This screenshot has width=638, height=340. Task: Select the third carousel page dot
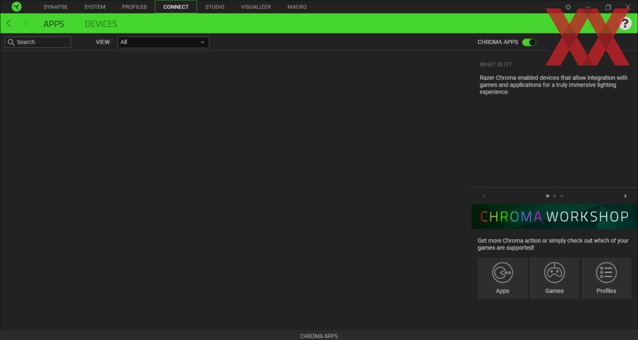pos(562,196)
